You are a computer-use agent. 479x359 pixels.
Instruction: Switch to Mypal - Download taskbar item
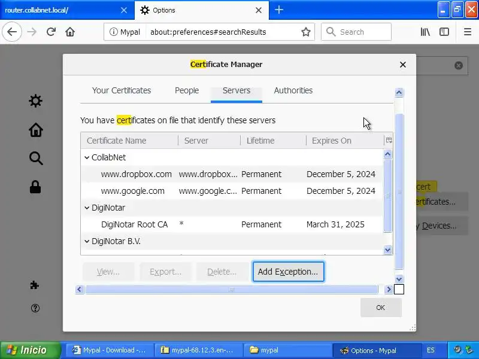pos(110,350)
